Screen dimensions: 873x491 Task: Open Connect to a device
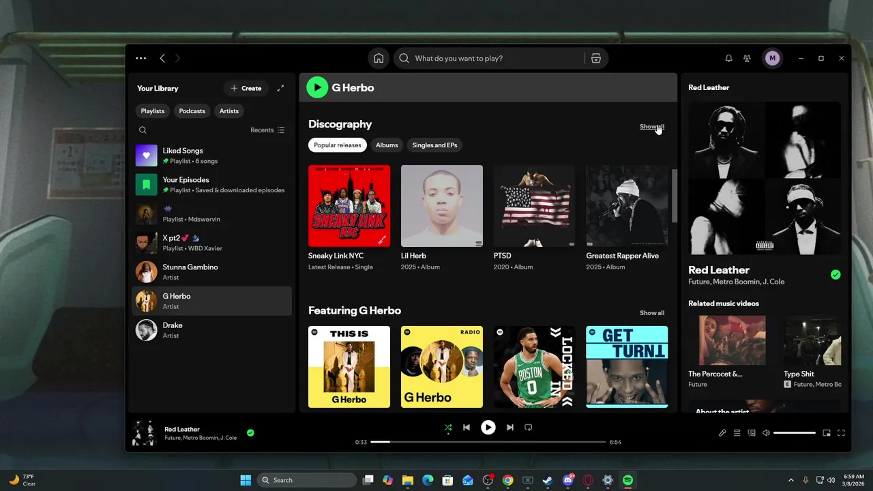[752, 433]
